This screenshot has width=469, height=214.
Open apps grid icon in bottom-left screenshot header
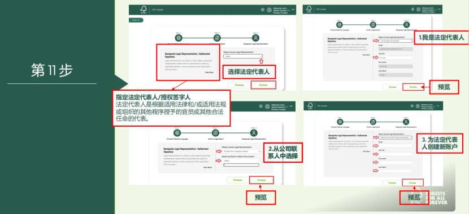pos(261,106)
